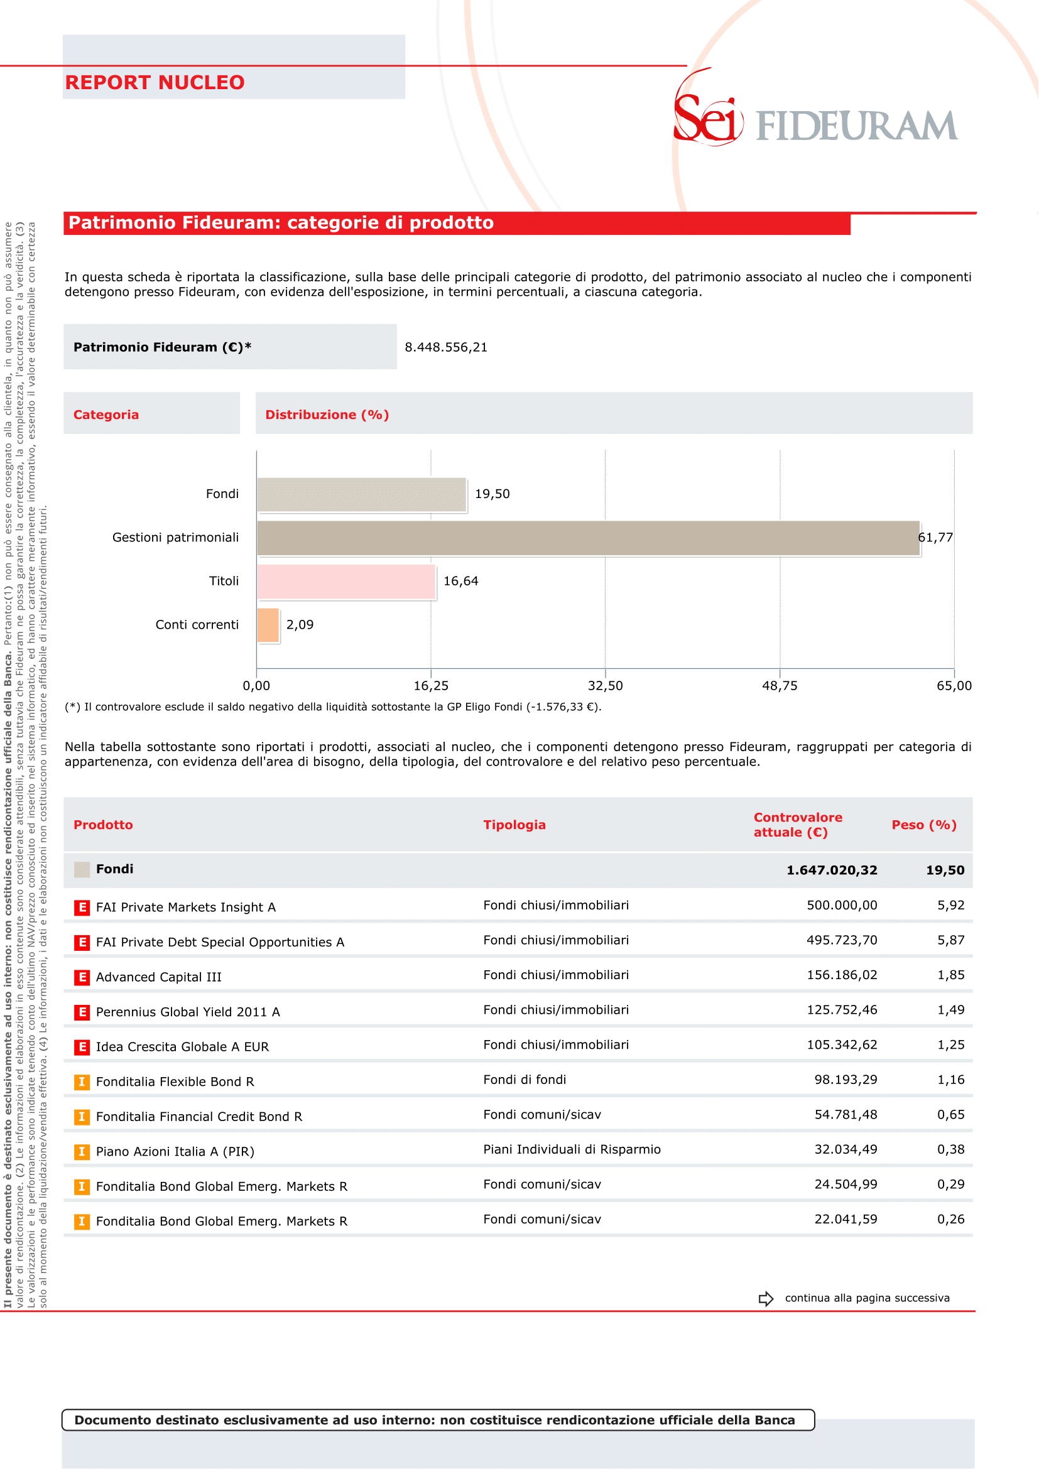Click the Gestioni patrimoniali chart label
The height and width of the screenshot is (1469, 1039).
[175, 538]
